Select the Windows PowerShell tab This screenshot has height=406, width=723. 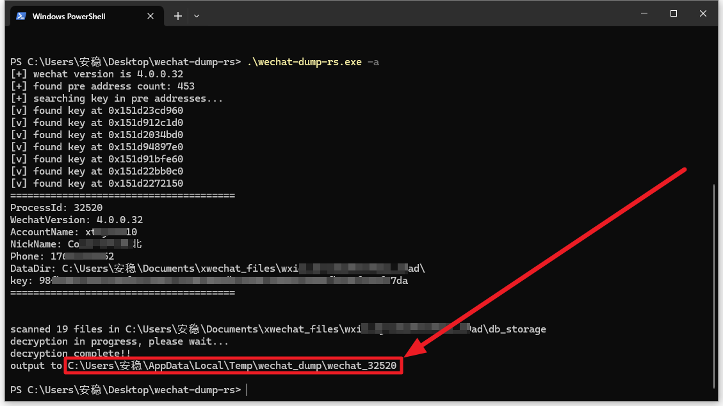86,16
